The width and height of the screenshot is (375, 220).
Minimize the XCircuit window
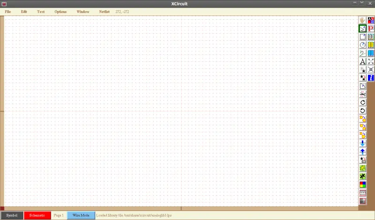pyautogui.click(x=355, y=3)
